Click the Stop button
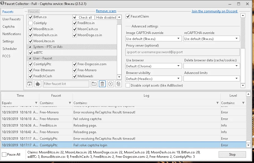Viewport: 254px width, 163px height. pyautogui.click(x=232, y=155)
